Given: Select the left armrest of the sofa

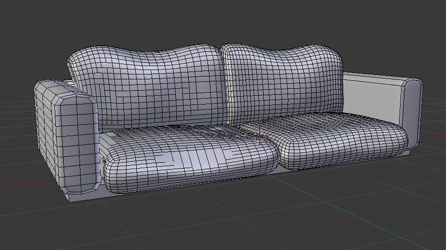Looking at the screenshot, I should [67, 137].
